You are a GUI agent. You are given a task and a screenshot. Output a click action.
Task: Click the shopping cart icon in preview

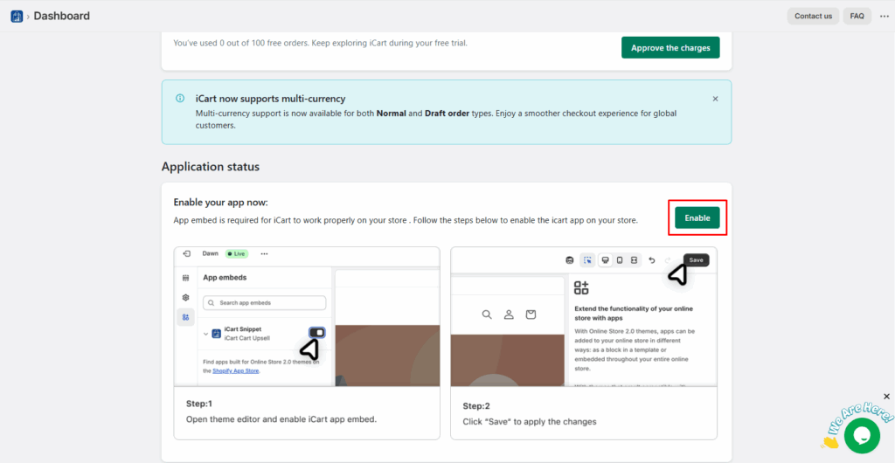(x=530, y=314)
